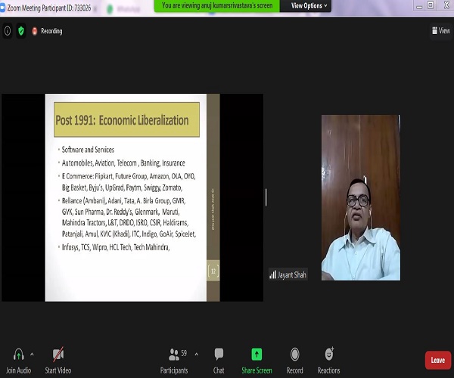This screenshot has height=378, width=454.
Task: Maximize the Zoom window
Action: click(431, 5)
